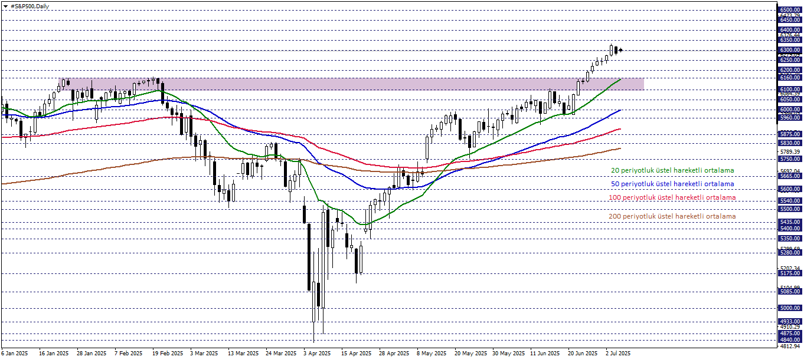Screen dimensions: 804x360
Task: Click the 6100.00 price level label
Action: (x=789, y=90)
